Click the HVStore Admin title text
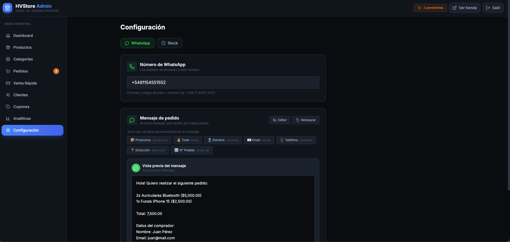The width and height of the screenshot is (510, 242). coord(33,6)
